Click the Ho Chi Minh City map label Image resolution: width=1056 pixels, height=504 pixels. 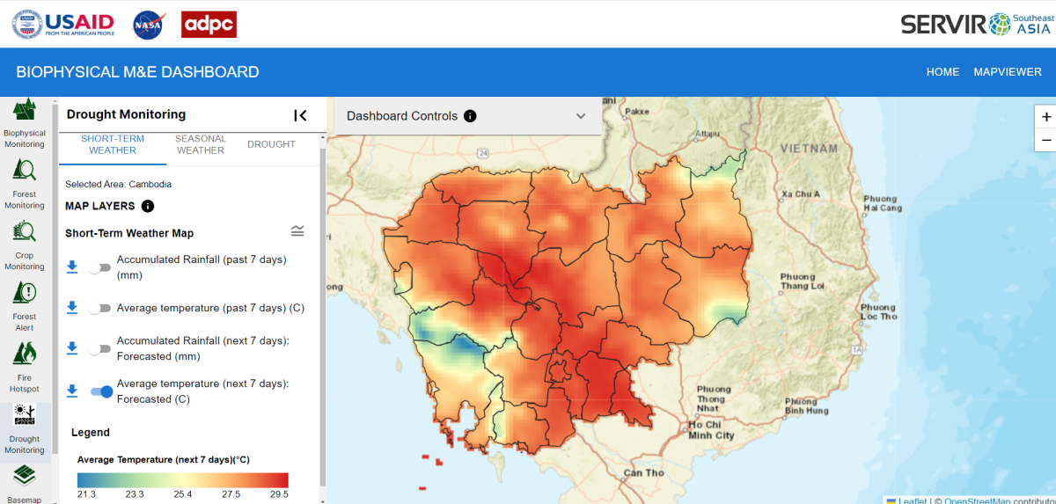point(711,430)
